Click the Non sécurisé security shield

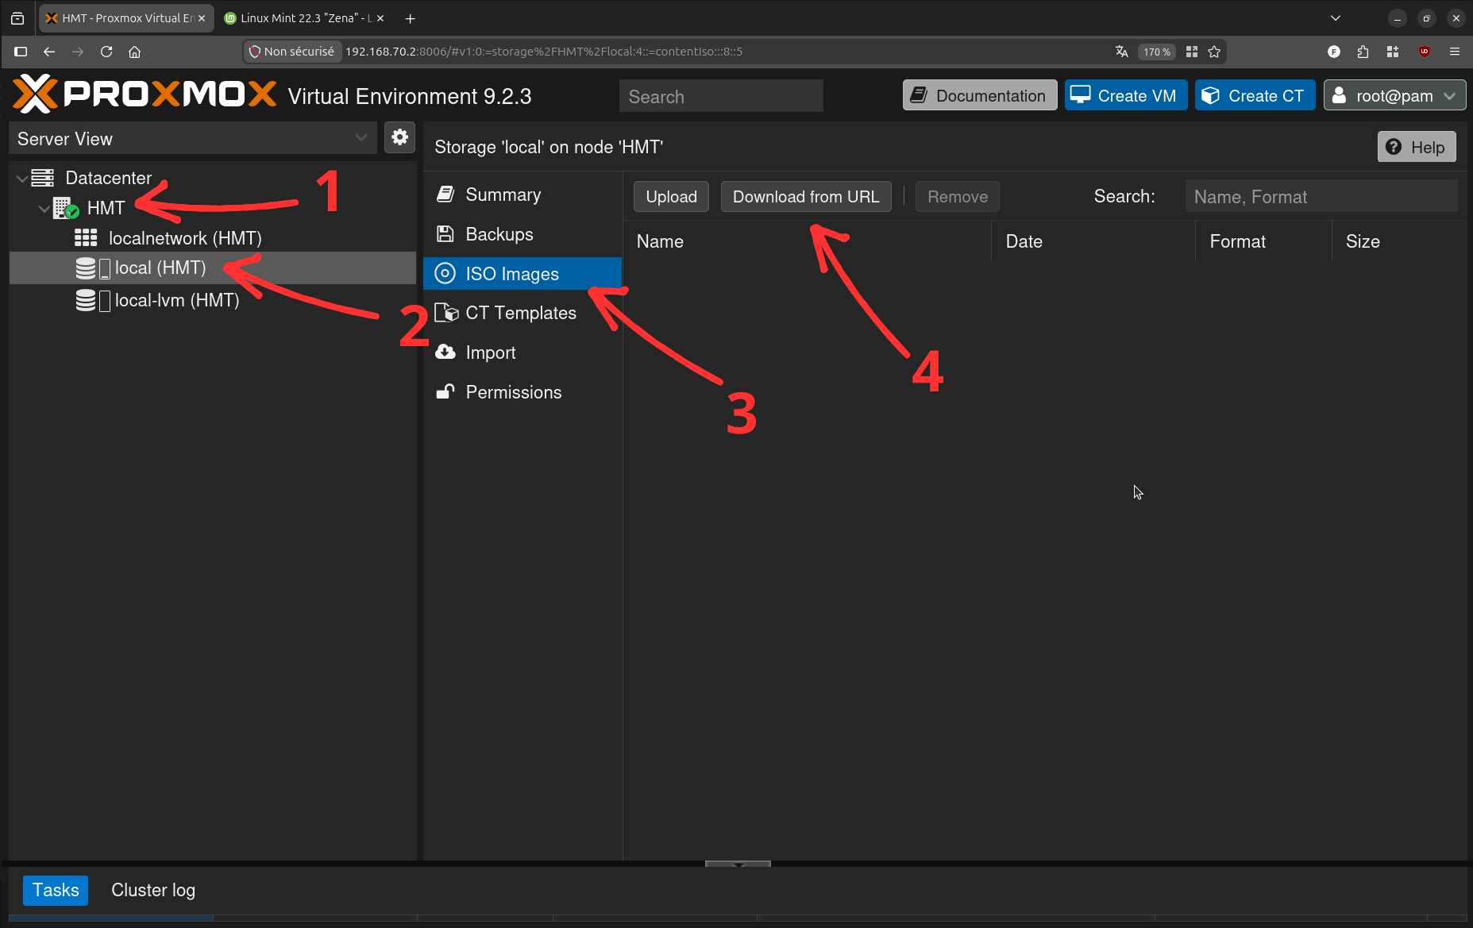pos(255,52)
